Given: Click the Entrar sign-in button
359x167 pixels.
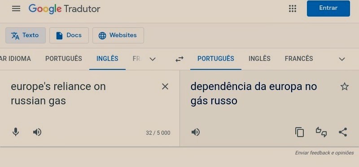Looking at the screenshot, I should (x=328, y=8).
